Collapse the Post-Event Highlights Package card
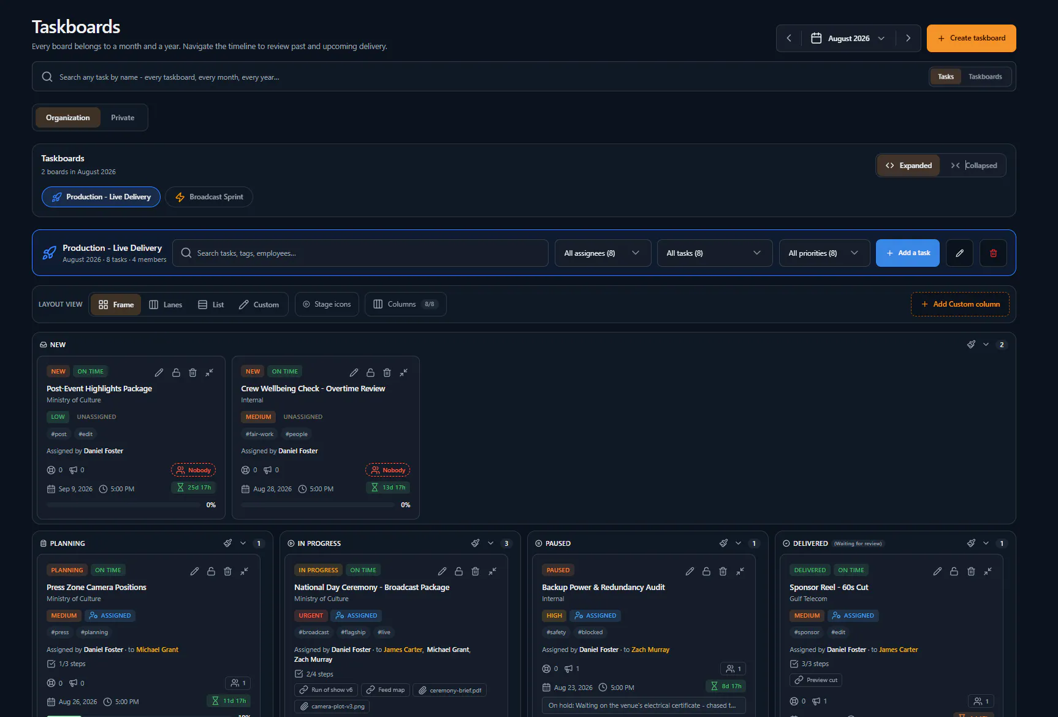This screenshot has width=1058, height=717. pyautogui.click(x=210, y=372)
